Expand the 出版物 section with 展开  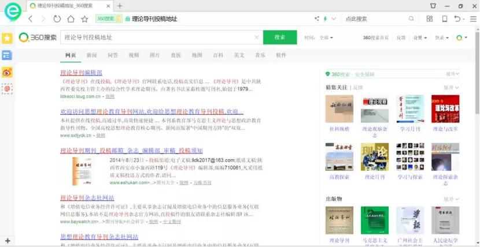pos(452,199)
